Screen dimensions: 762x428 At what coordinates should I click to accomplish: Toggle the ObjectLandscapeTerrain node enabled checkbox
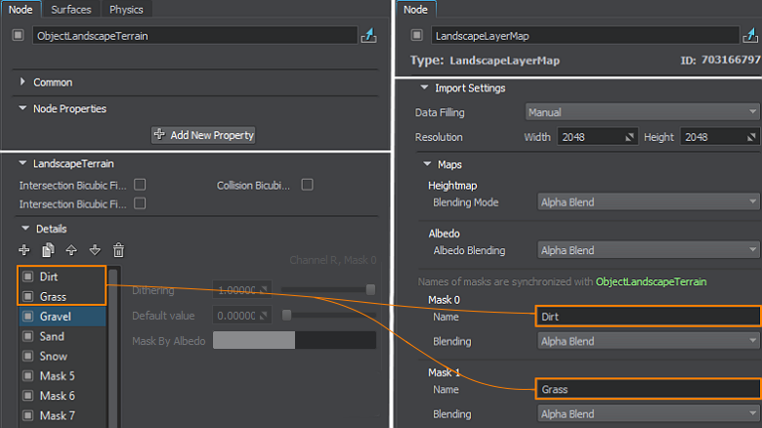coord(18,35)
